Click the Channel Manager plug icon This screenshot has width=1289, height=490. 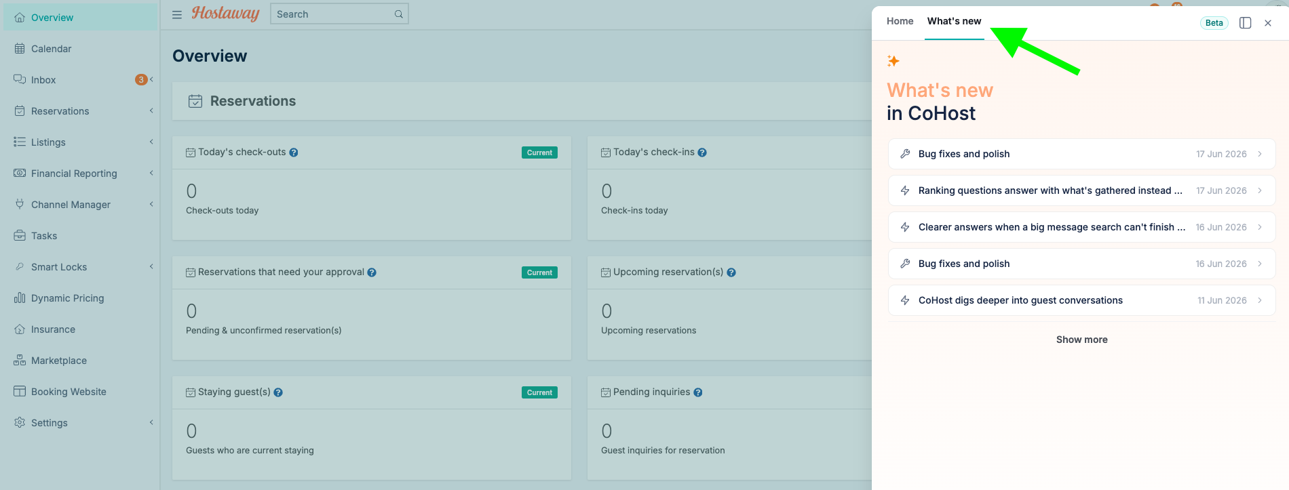tap(20, 205)
